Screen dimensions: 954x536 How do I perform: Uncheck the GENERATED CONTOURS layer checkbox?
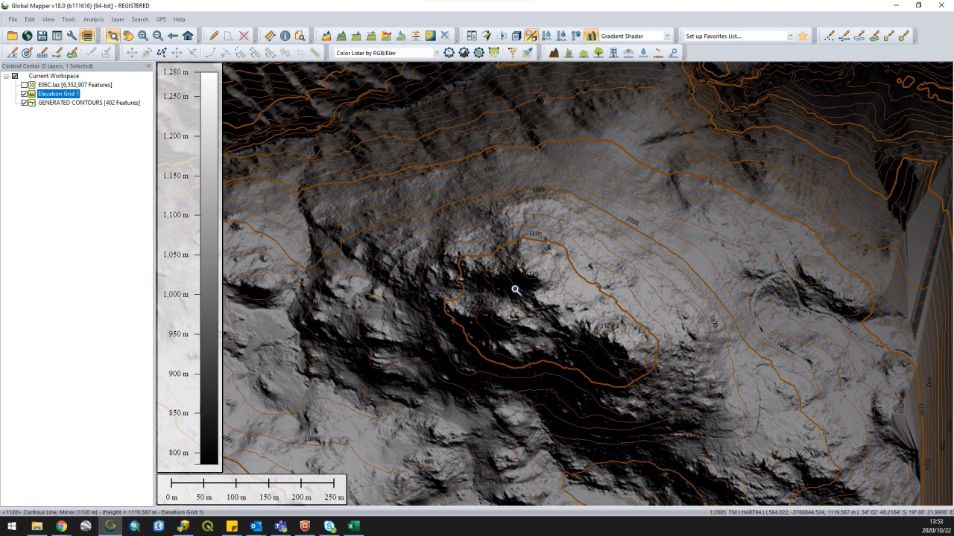(x=25, y=103)
